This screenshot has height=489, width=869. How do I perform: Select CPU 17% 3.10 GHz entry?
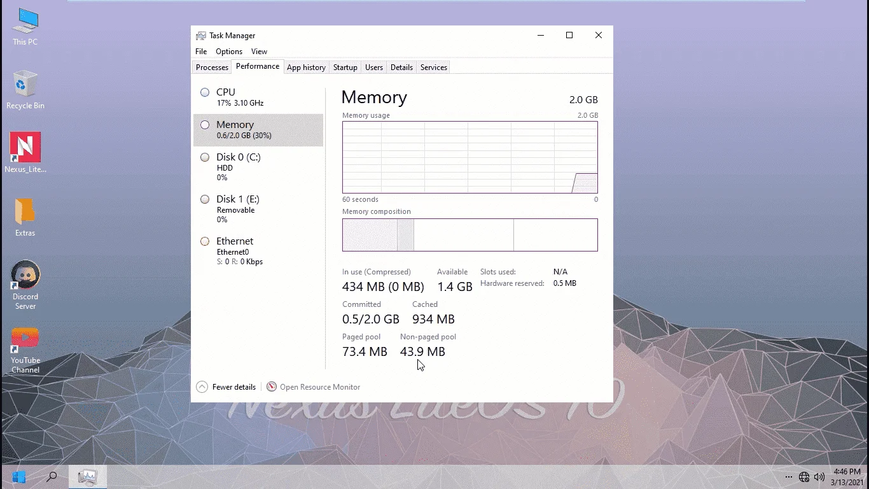pyautogui.click(x=258, y=97)
